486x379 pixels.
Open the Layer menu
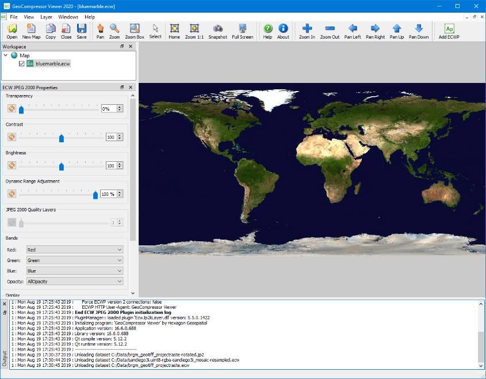tap(46, 17)
